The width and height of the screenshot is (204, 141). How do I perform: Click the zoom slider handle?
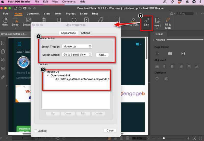pyautogui.click(x=164, y=138)
